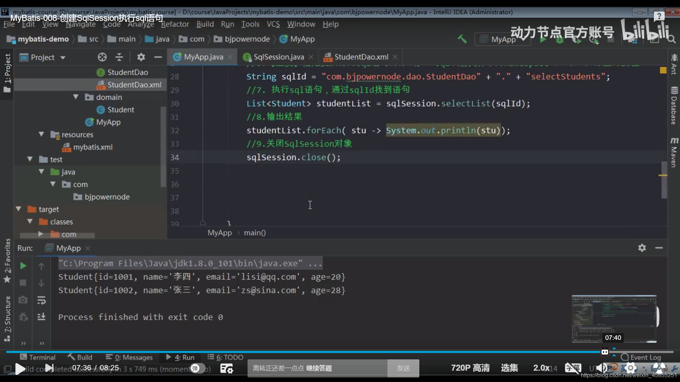The image size is (680, 382).
Task: Open the Favorites side tool window
Action: tap(7, 261)
